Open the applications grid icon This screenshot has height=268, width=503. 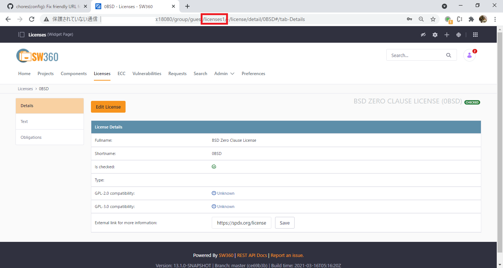click(x=475, y=35)
